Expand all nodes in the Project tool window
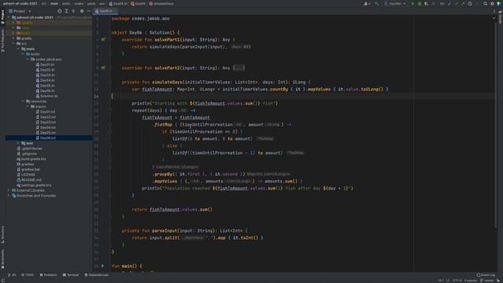This screenshot has height=283, width=503. (66, 11)
